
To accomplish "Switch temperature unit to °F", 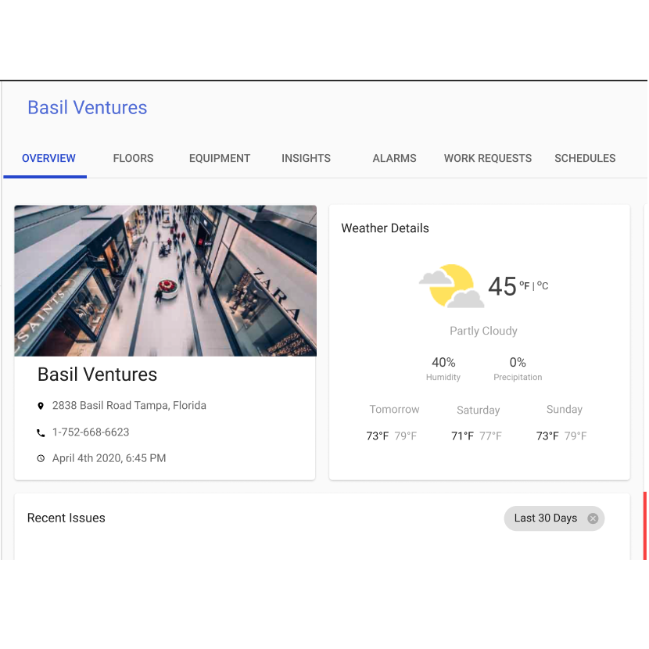I will pos(525,285).
